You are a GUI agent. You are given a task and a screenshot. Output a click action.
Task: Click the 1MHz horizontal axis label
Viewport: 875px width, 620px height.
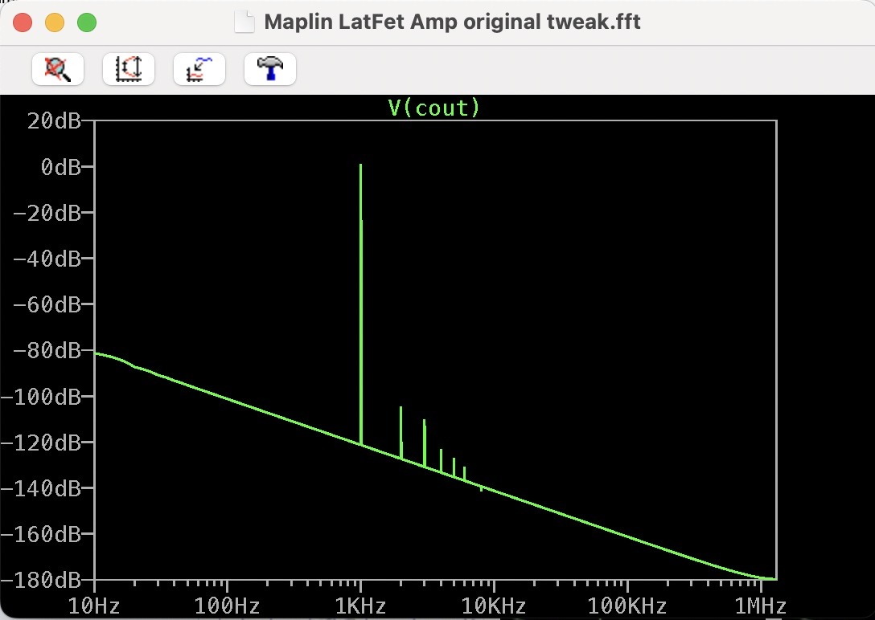coord(761,606)
